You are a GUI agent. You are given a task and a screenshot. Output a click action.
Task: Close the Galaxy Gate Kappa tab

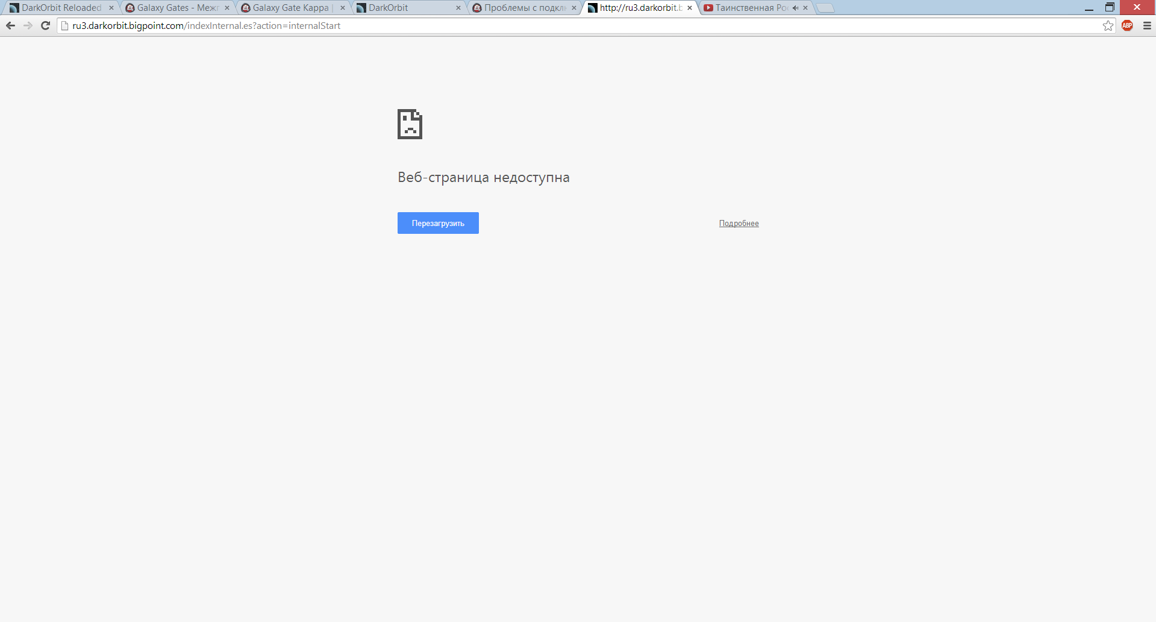point(343,8)
